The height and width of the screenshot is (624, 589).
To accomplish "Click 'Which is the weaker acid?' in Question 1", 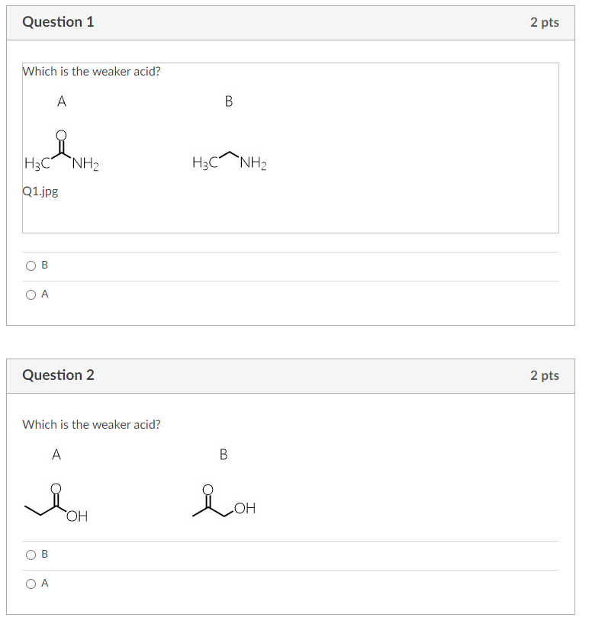I will 92,71.
